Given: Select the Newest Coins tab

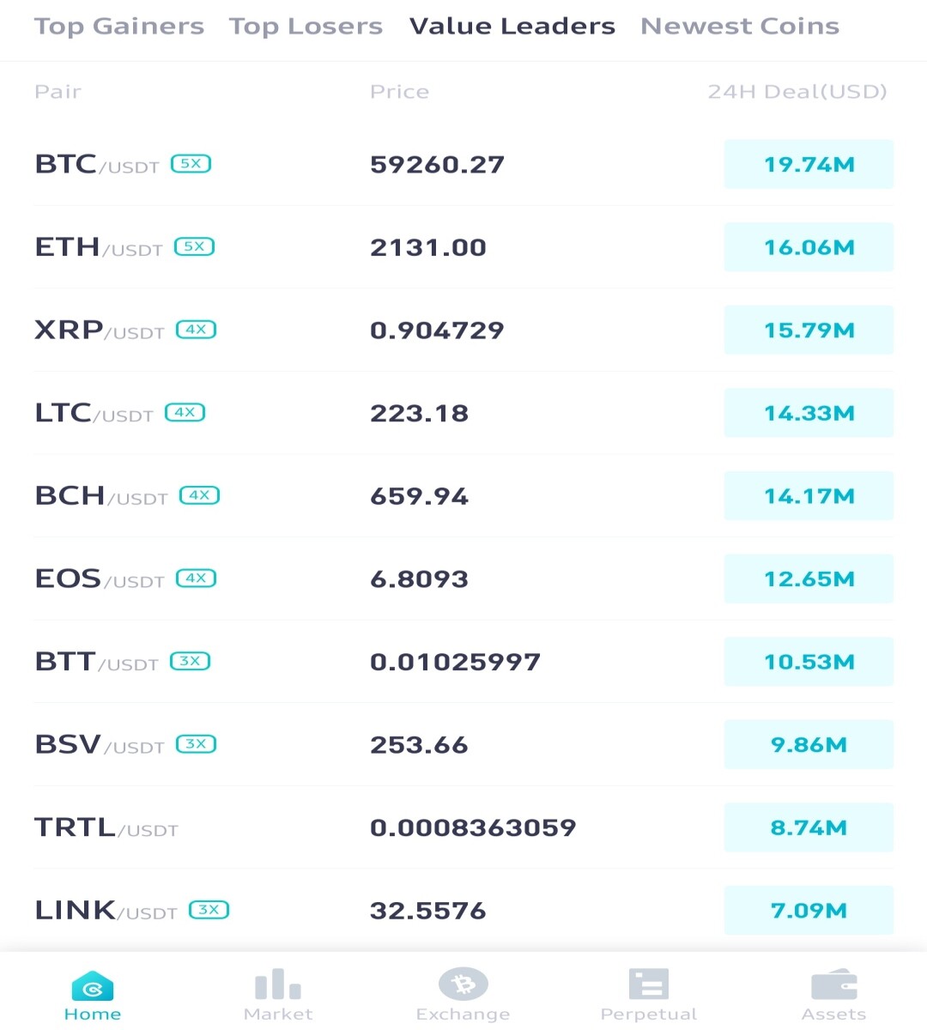Looking at the screenshot, I should [x=740, y=27].
